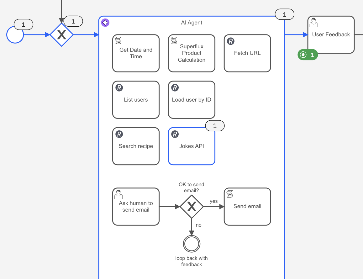The width and height of the screenshot is (363, 279).
Task: Click the purple AI Agent sparkle icon
Action: (105, 23)
